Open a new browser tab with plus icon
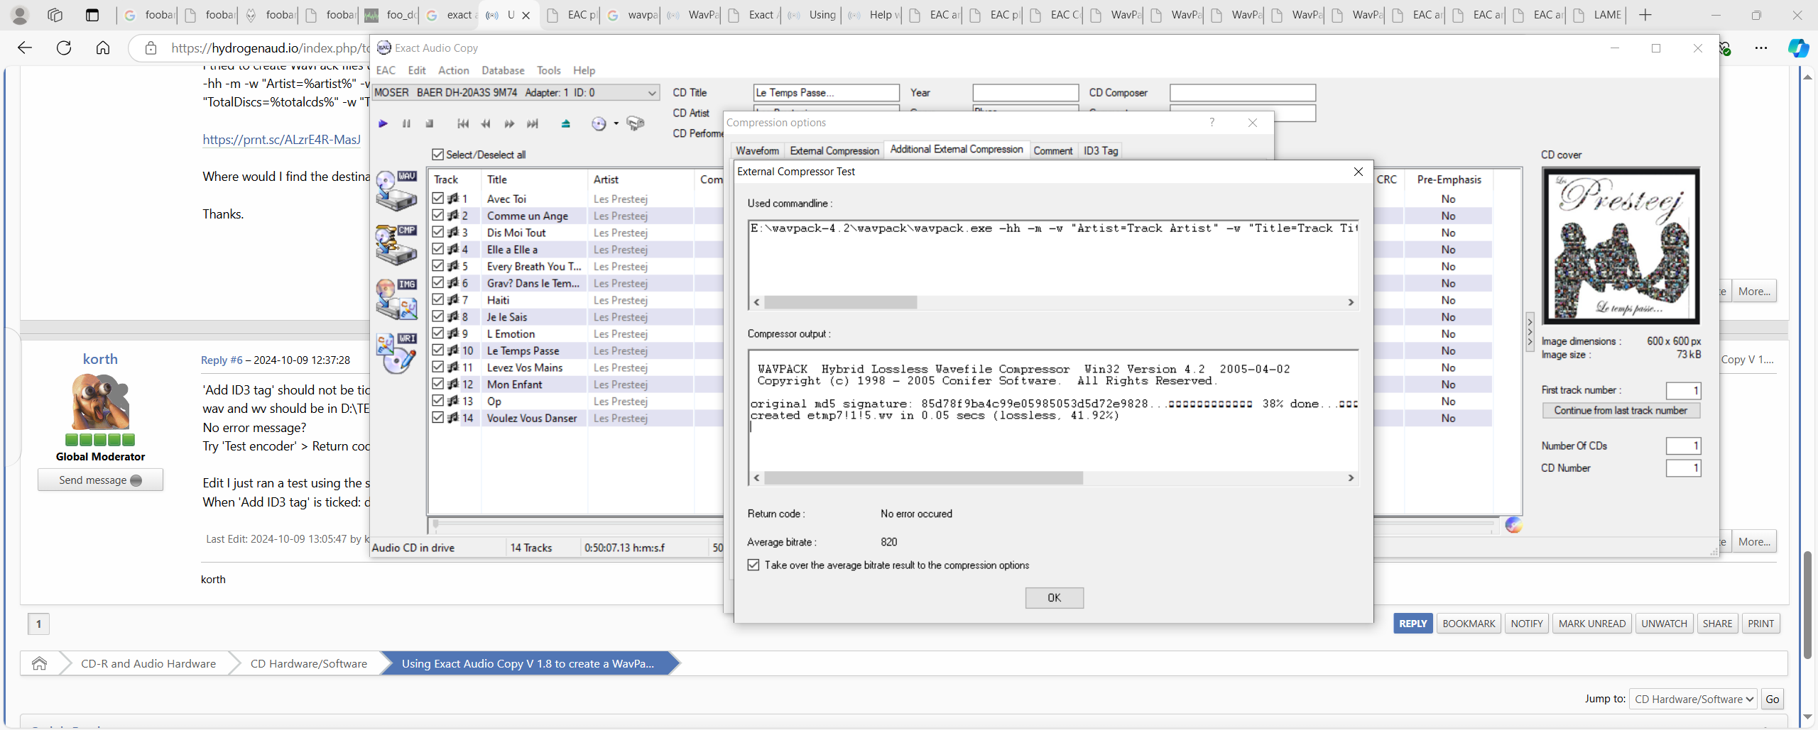The height and width of the screenshot is (730, 1818). coord(1645,15)
